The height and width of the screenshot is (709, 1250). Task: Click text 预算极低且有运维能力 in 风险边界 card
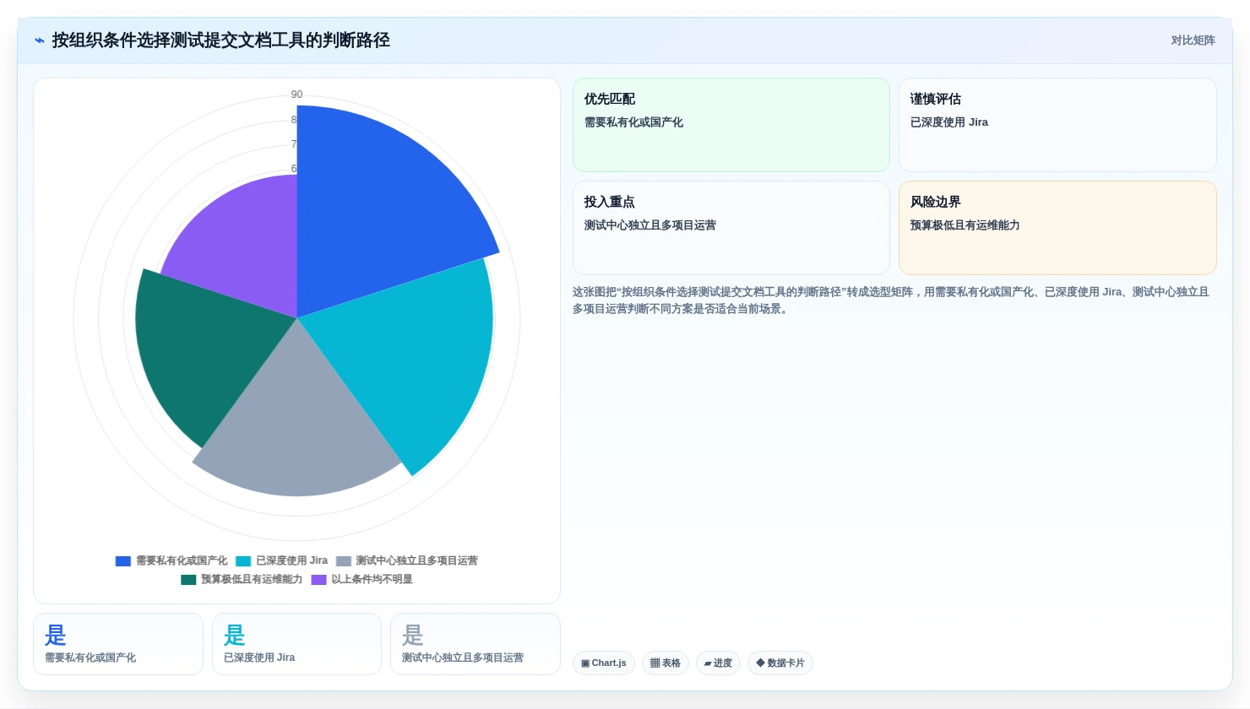pyautogui.click(x=965, y=225)
